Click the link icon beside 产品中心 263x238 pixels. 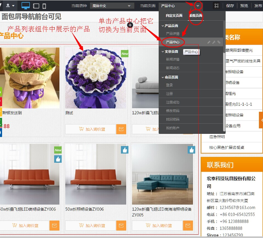point(219,42)
